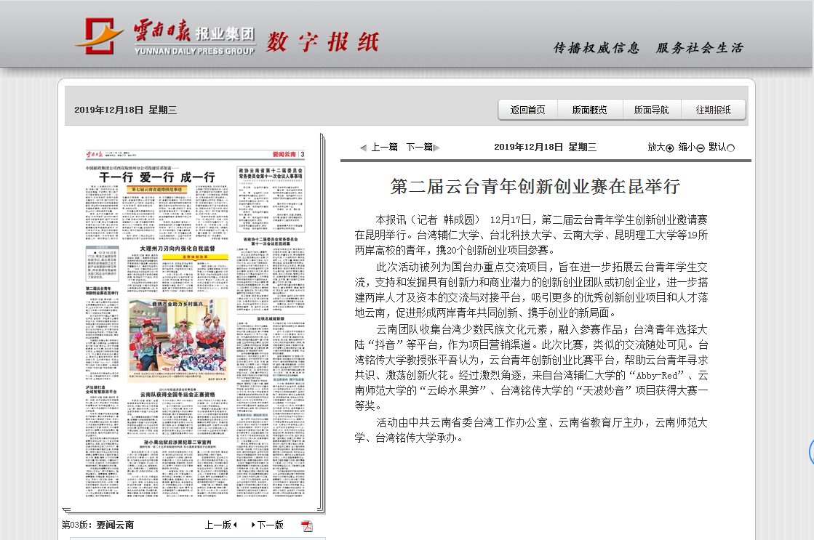Click the 缩小 zoom-out minus icon

tap(701, 148)
